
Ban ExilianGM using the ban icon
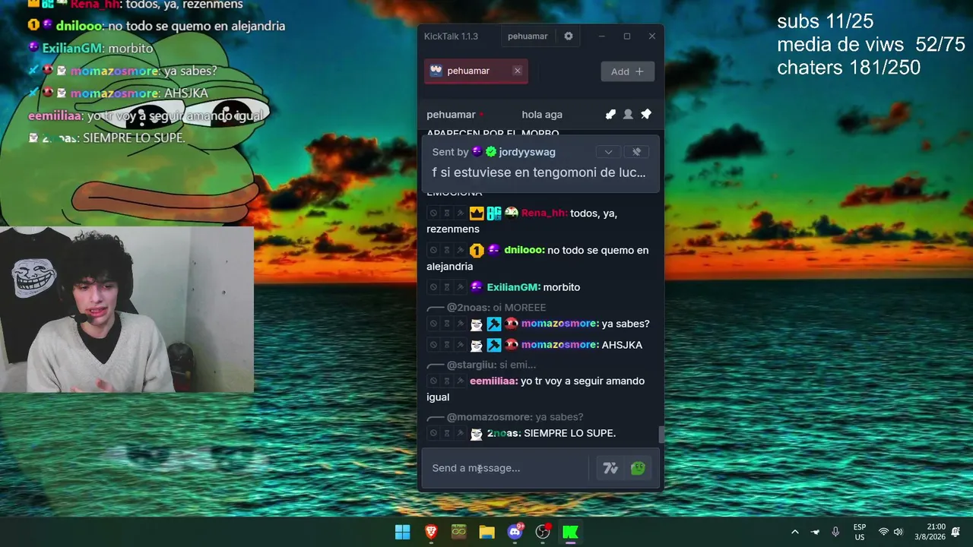point(433,287)
